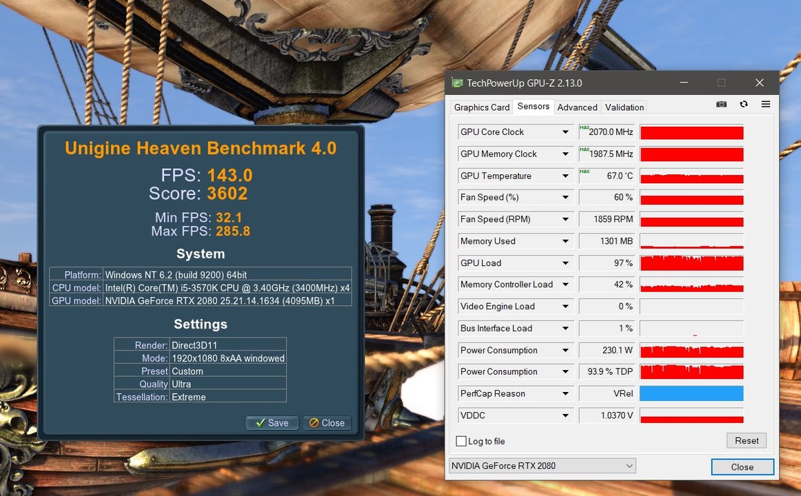Enable the Log to file checkbox
The height and width of the screenshot is (496, 801).
460,441
